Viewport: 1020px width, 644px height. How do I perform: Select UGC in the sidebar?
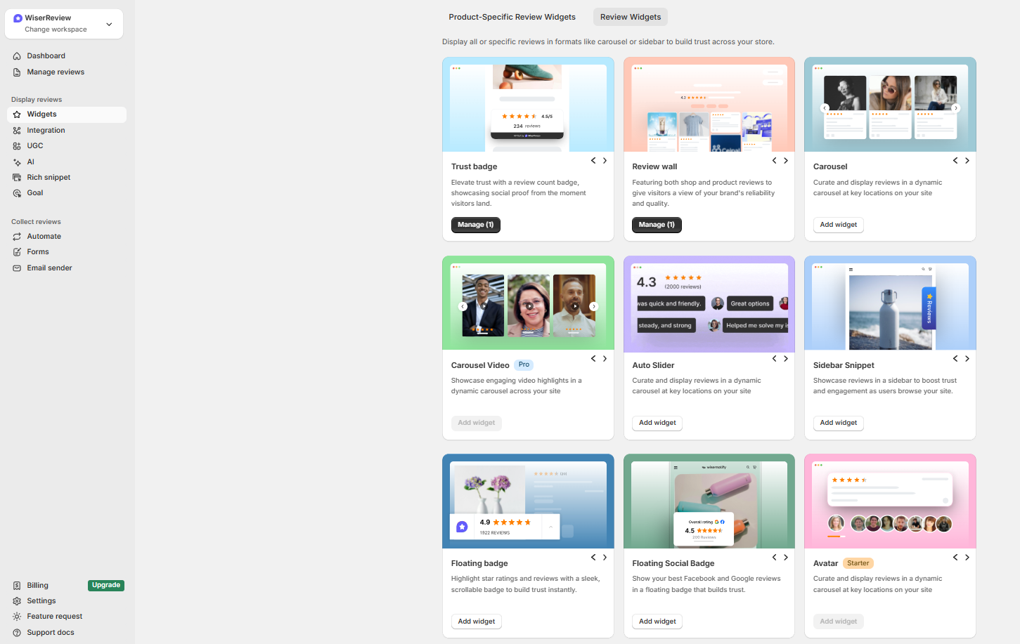pos(34,145)
